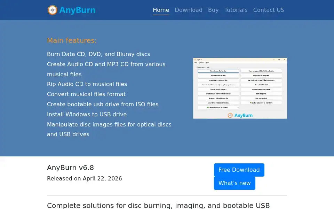Open the Contact US page
This screenshot has height=209, width=334.
pos(269,10)
